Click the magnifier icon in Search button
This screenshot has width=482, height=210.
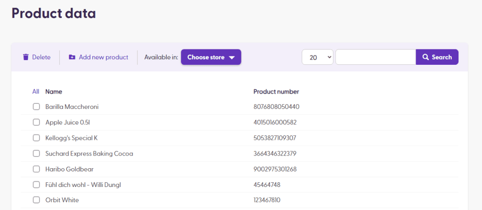[x=426, y=57]
